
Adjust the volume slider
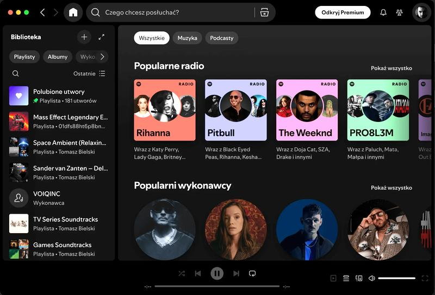coord(397,278)
